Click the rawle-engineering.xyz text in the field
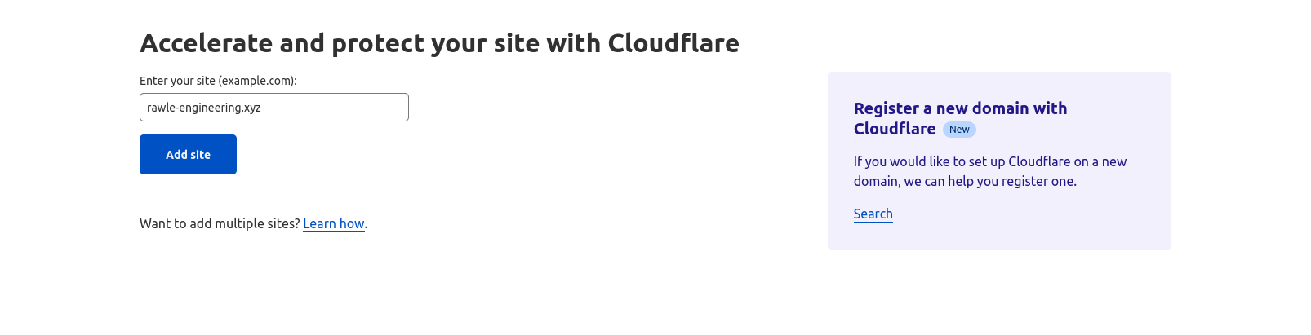 (x=204, y=108)
